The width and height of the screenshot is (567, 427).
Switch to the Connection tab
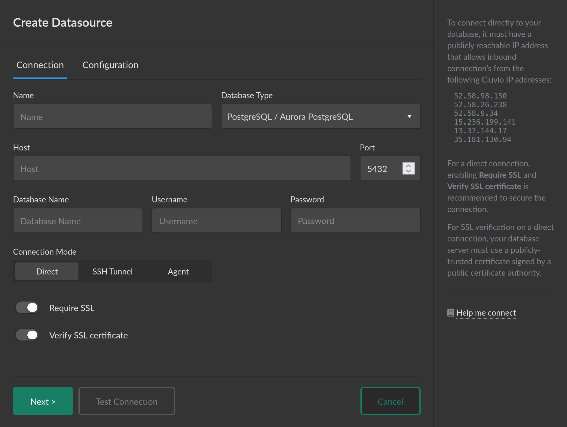[40, 65]
